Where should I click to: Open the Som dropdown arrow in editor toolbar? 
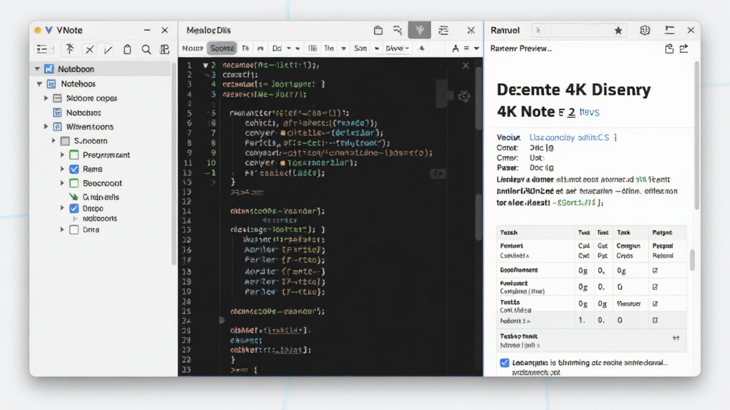[376, 48]
